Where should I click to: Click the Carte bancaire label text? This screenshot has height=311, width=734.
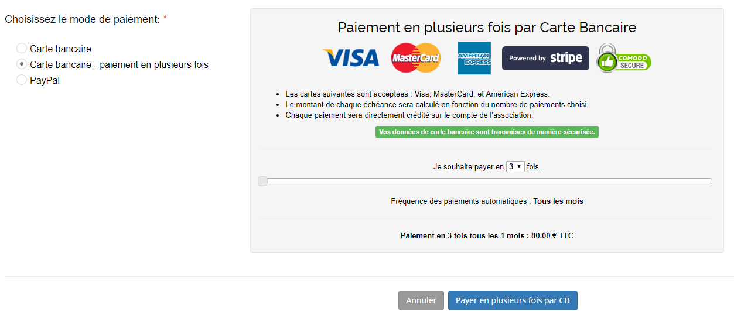(61, 49)
